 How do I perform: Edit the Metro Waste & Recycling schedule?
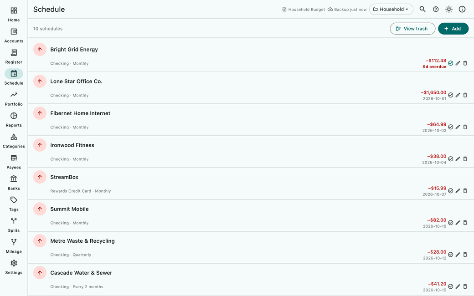point(458,255)
